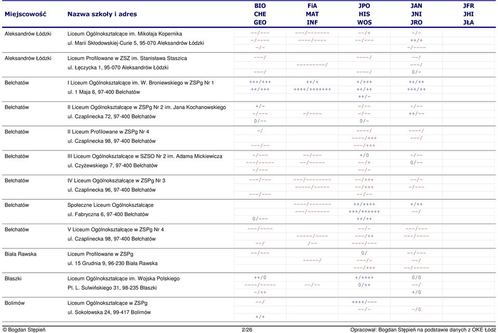Select 'Liceum Profilowane w ZSZ im. Stanisława Staszica'
The height and width of the screenshot is (333, 498).
(x=127, y=58)
